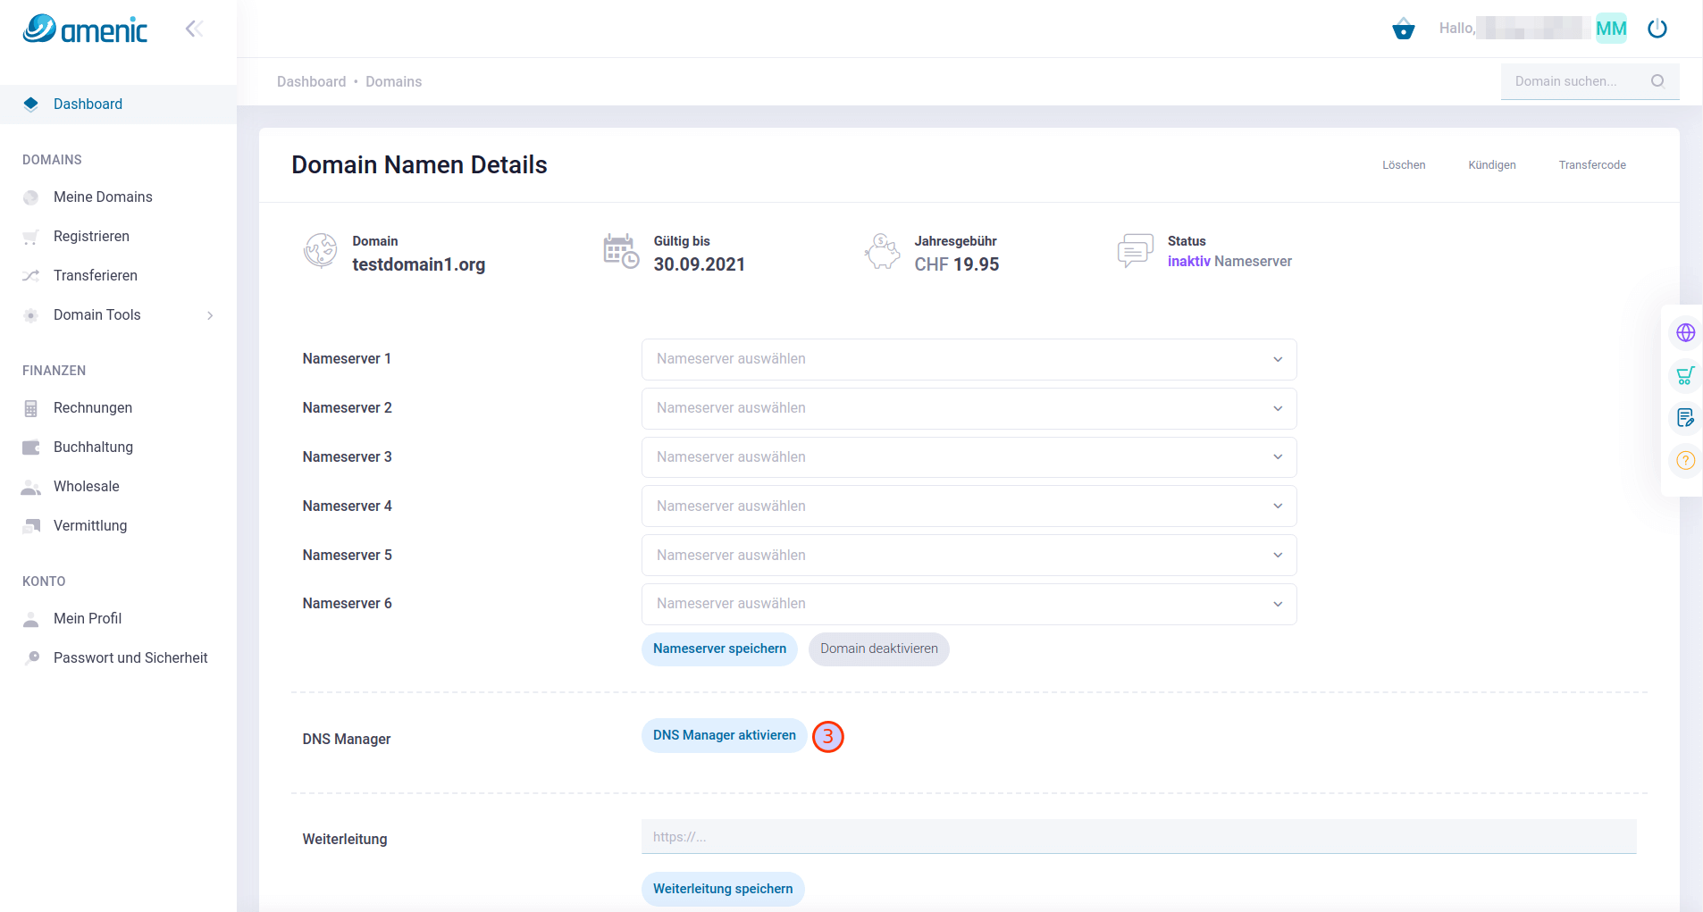The height and width of the screenshot is (912, 1703).
Task: Open the Nameserver 5 dropdown
Action: coord(969,556)
